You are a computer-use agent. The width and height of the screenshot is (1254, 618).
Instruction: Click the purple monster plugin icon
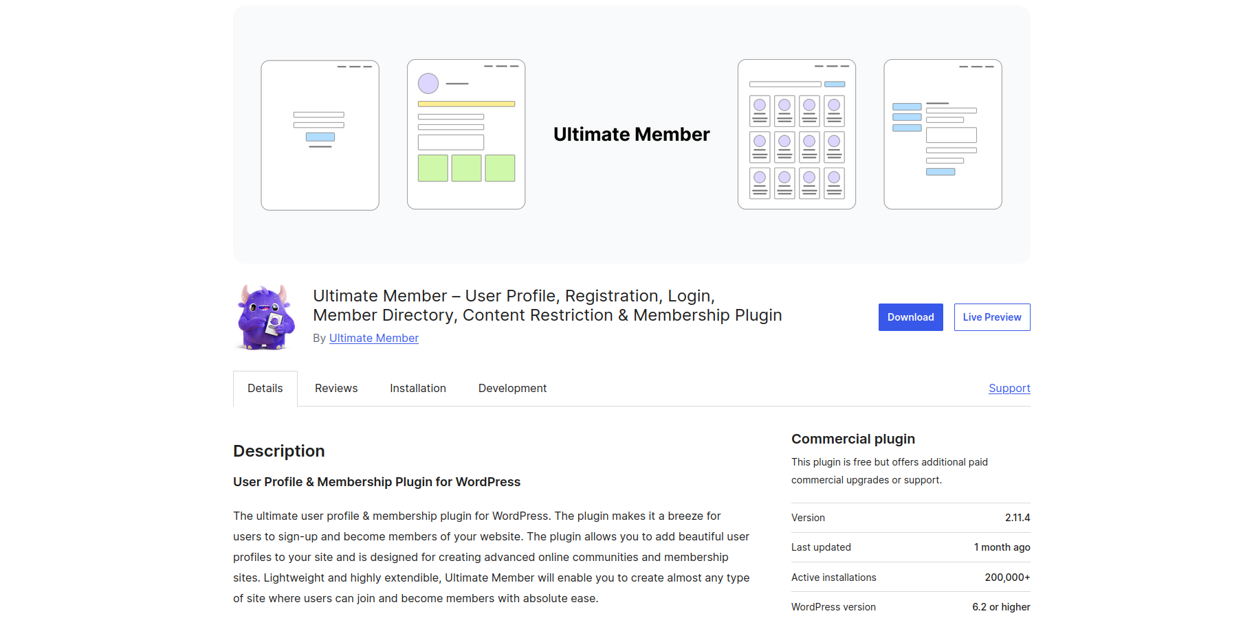click(266, 317)
